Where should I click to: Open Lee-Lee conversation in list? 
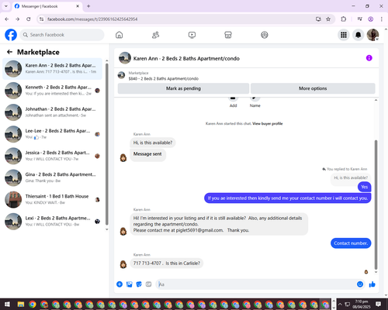(x=52, y=134)
